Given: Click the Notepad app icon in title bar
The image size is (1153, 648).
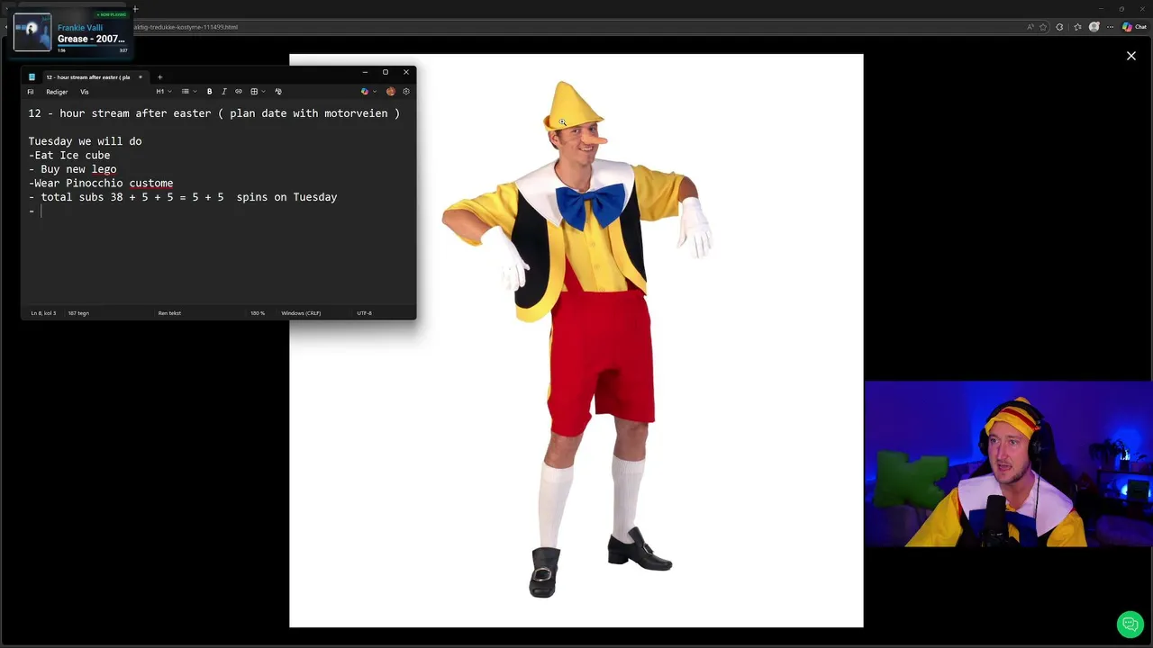Looking at the screenshot, I should [x=32, y=76].
